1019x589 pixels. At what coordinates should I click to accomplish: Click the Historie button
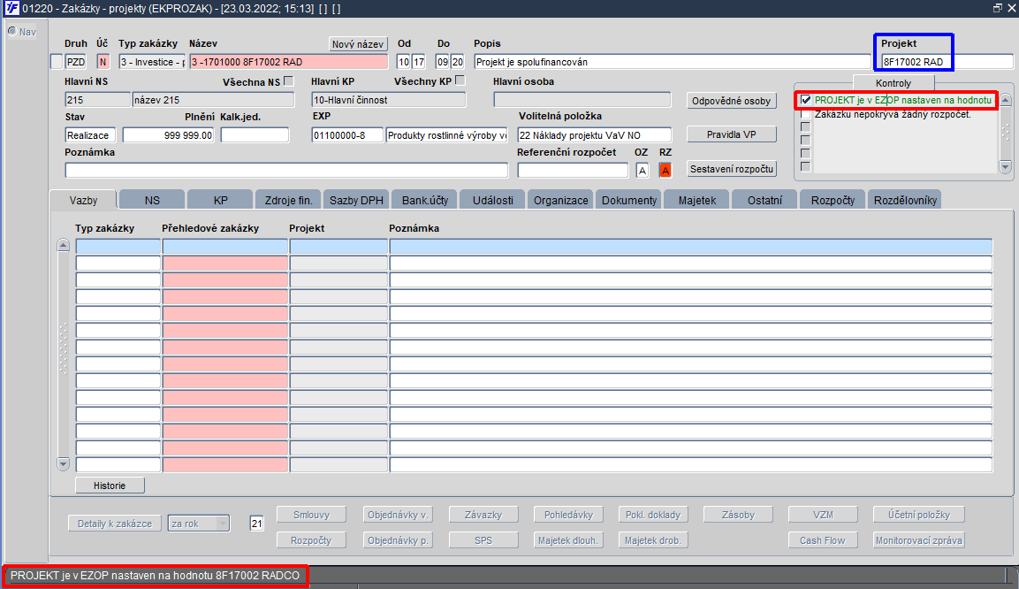110,486
